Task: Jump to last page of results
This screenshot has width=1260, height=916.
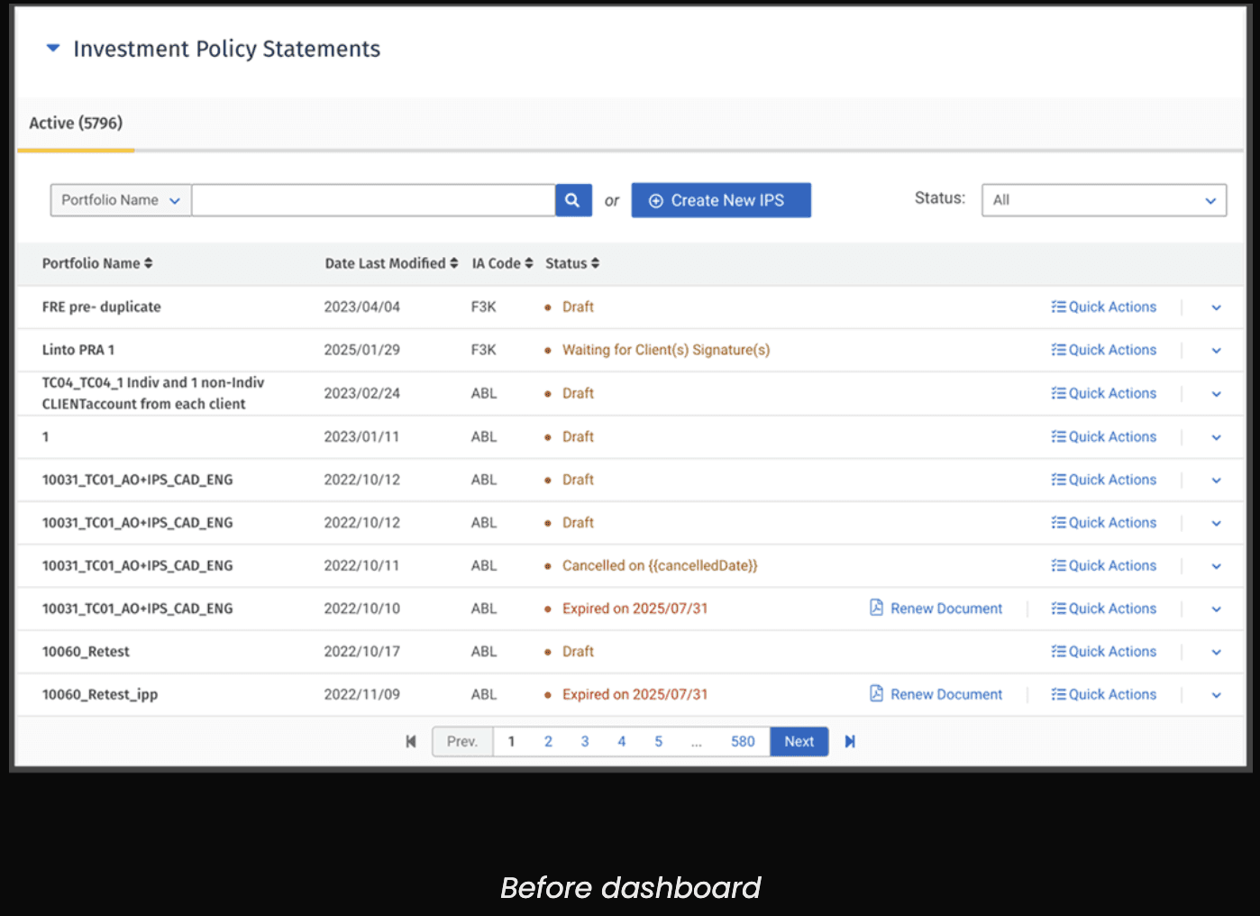Action: pyautogui.click(x=850, y=741)
